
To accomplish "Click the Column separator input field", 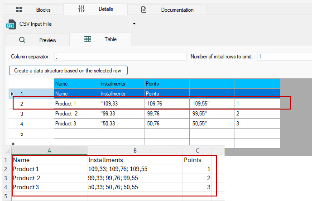I will (x=120, y=57).
